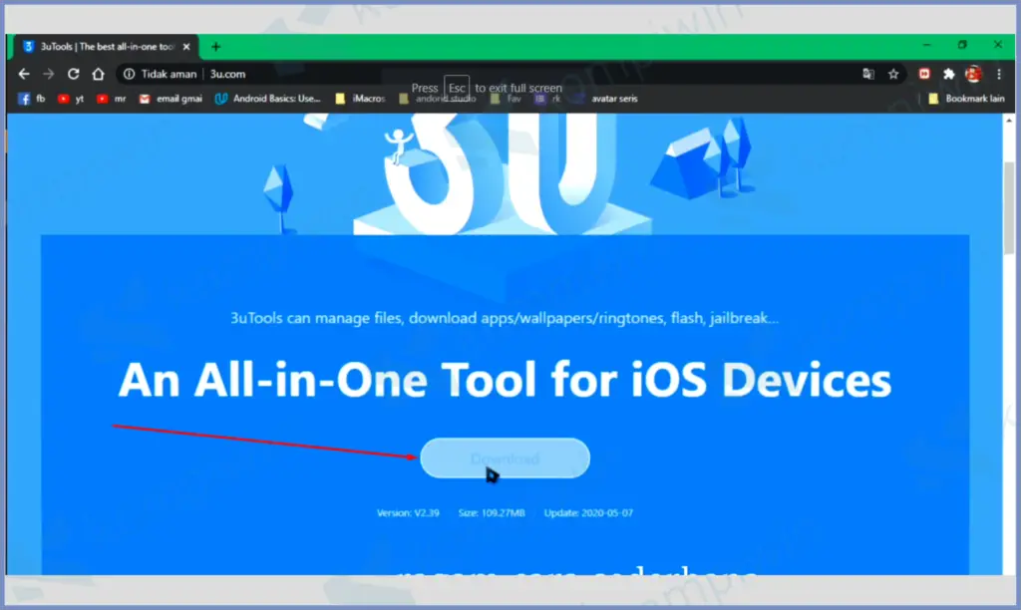
Task: Click the All-in-One Tool headline
Action: click(x=505, y=380)
